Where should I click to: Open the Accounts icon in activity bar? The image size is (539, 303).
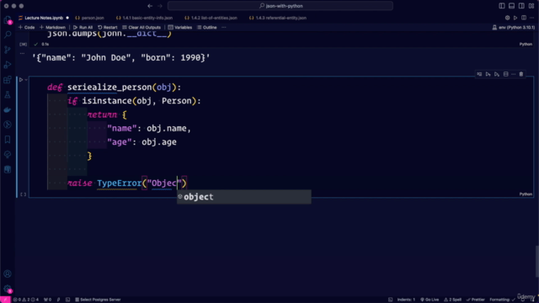point(8,274)
